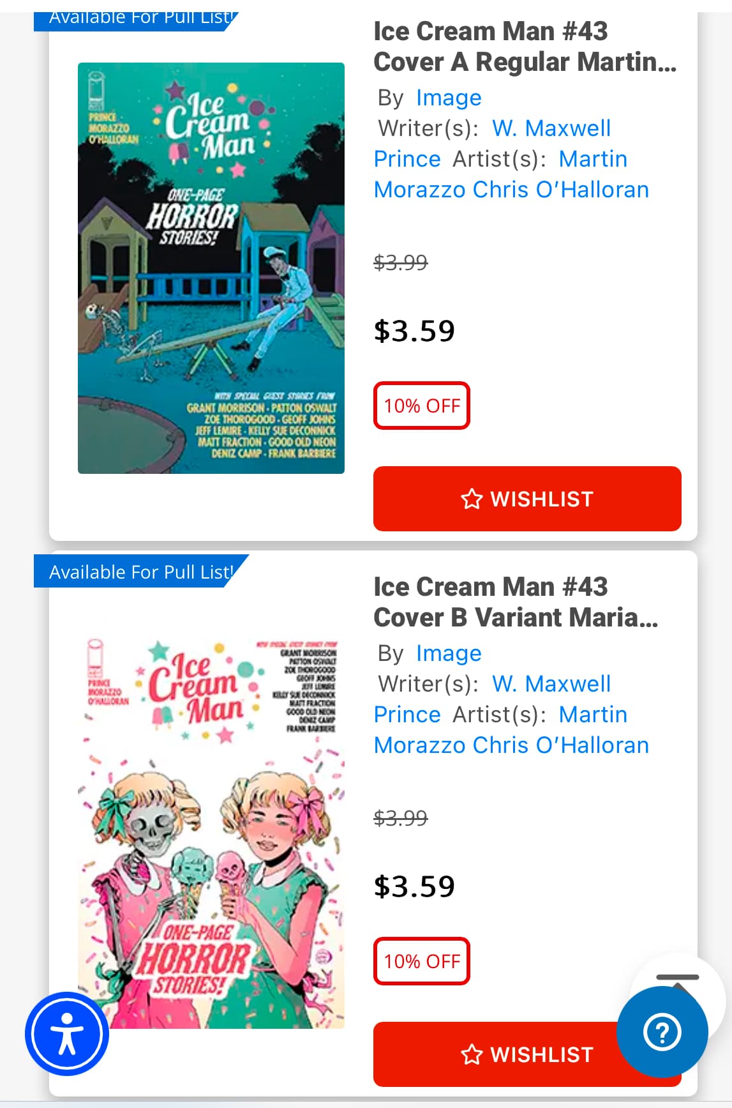Screen dimensions: 732x1108
Task: Open Ice Cream Man #43 Cover B title
Action: (516, 602)
